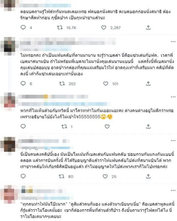The width and height of the screenshot is (177, 221).
Task: Open more options on third tweet
Action: (173, 97)
